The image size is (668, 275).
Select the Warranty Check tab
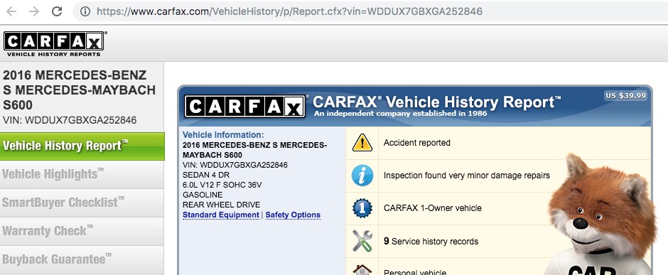tap(82, 231)
